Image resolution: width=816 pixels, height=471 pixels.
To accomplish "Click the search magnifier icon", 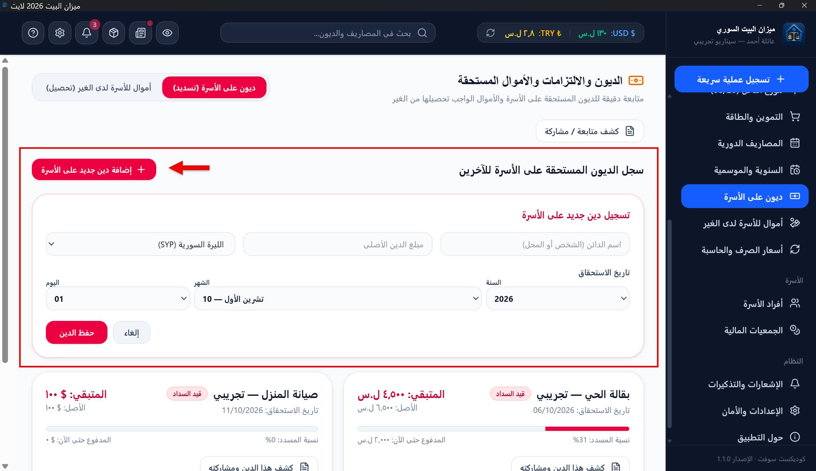I will tap(422, 33).
